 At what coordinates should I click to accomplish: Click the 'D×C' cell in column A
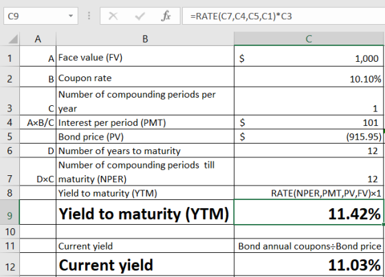[38, 172]
